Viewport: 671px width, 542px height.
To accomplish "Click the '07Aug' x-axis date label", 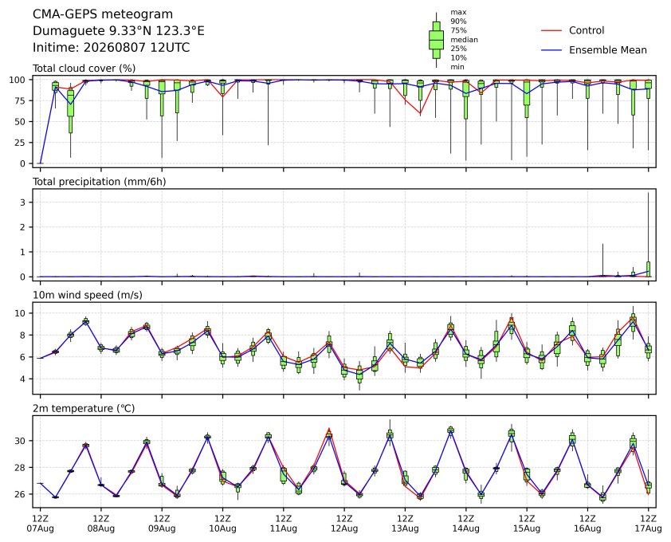I will 40,528.
